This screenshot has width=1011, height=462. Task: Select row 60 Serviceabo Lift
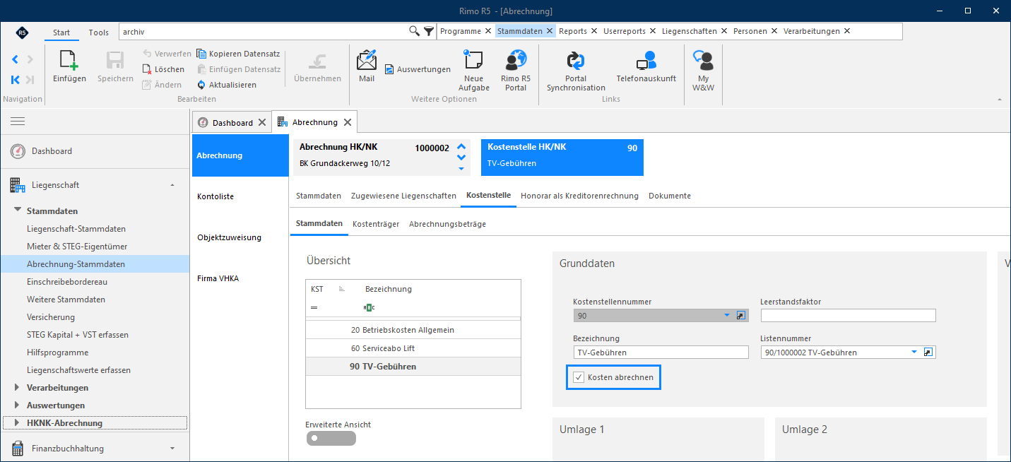point(413,348)
